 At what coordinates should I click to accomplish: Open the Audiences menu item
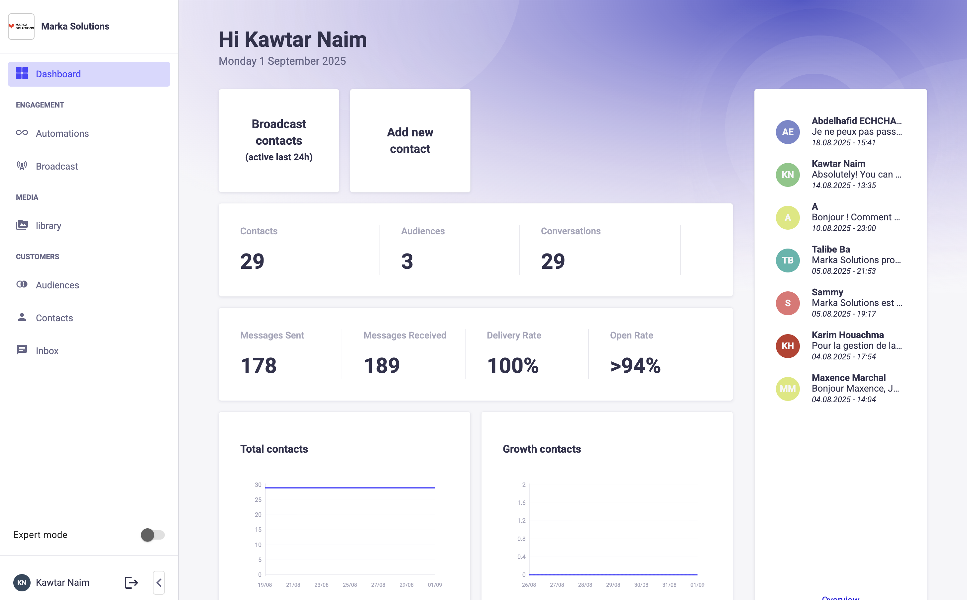(x=57, y=285)
